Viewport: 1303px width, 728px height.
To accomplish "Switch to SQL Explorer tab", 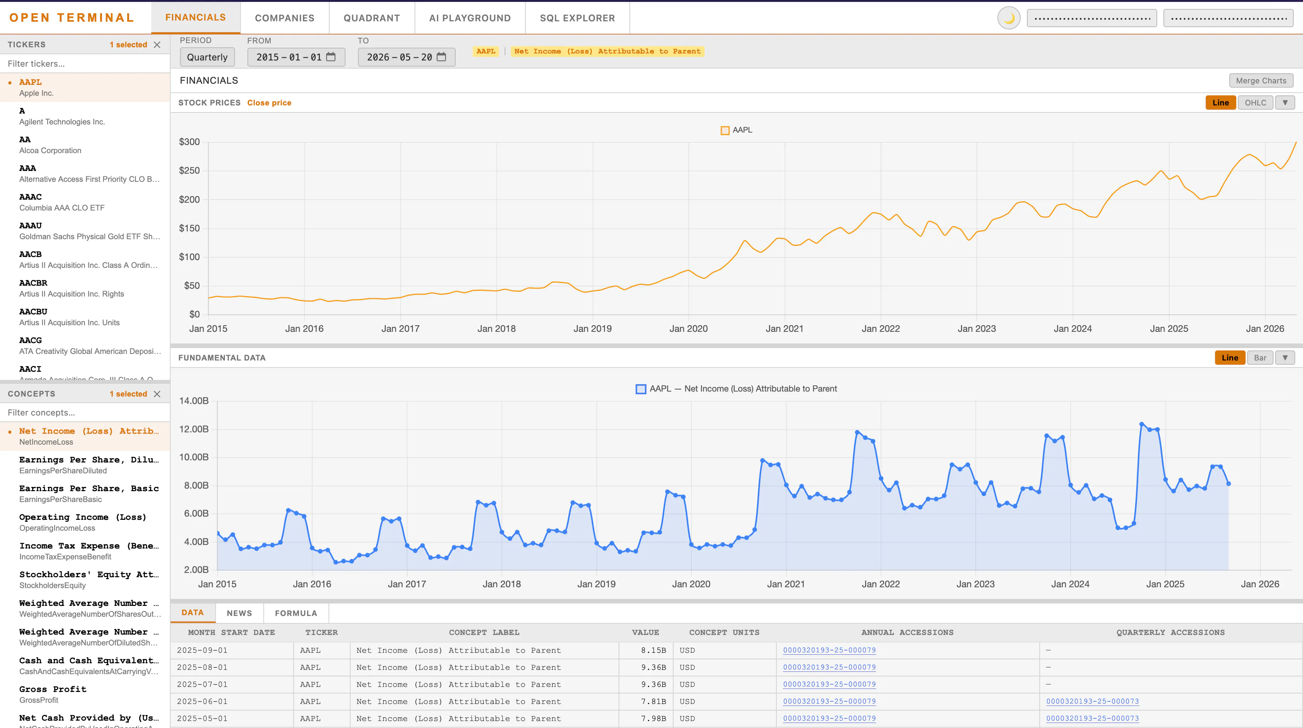I will (x=578, y=18).
